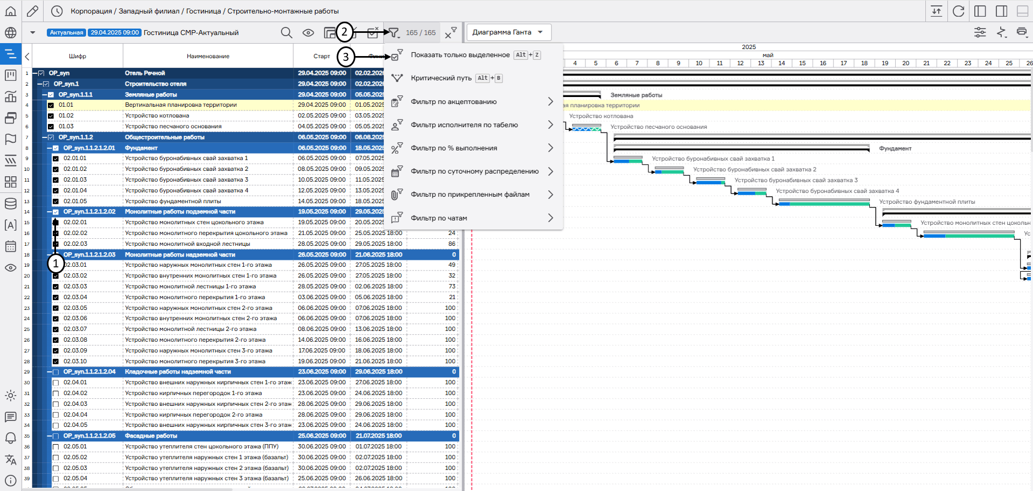Viewport: 1033px width, 491px height.
Task: Open the filter funnel icon menu
Action: (x=394, y=33)
